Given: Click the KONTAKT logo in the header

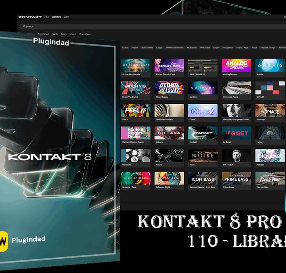Looking at the screenshot, I should (30, 17).
